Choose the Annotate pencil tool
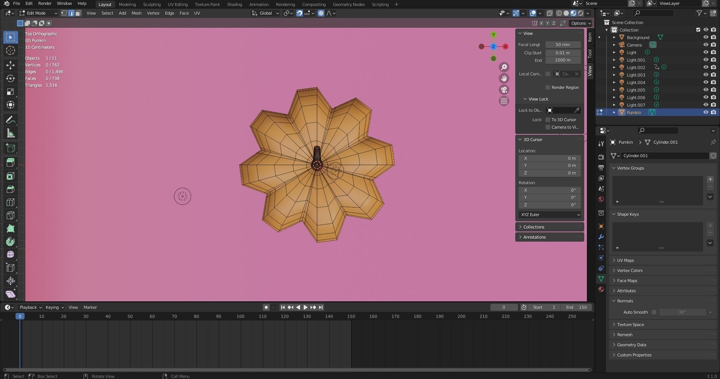 10,120
